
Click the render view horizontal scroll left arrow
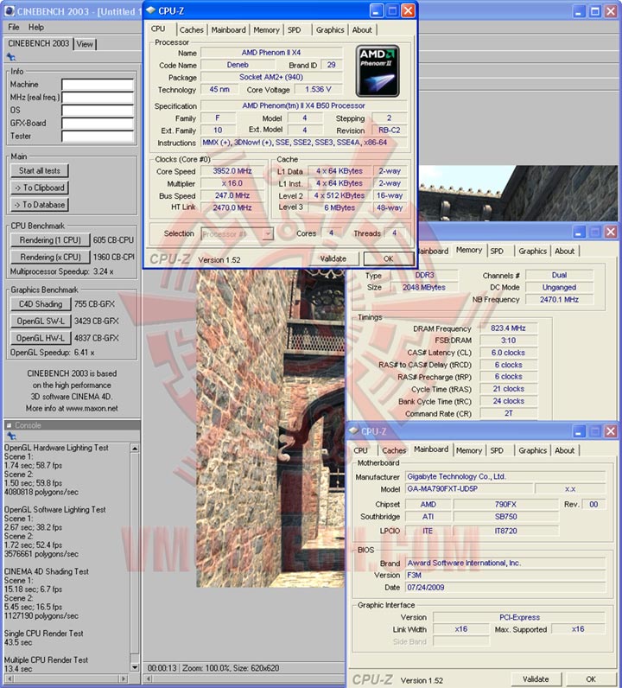pos(149,678)
